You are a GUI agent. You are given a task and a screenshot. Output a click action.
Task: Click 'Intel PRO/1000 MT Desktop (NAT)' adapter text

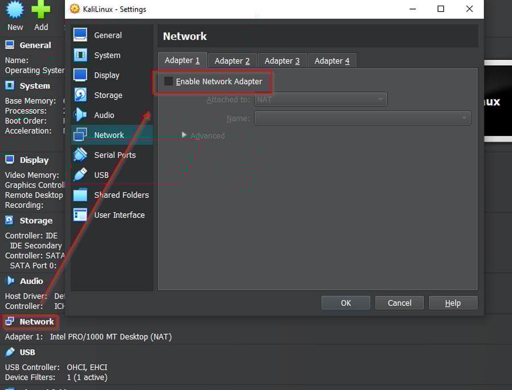click(111, 337)
